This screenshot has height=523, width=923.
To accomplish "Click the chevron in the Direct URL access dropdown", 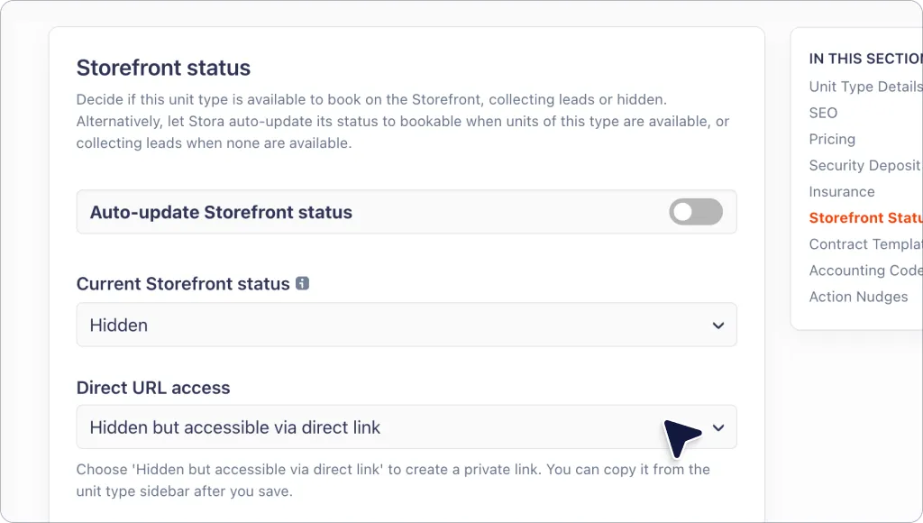I will click(x=718, y=427).
